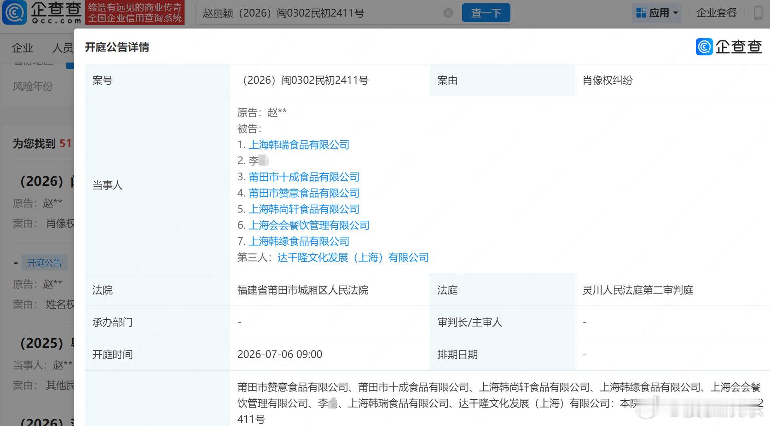770x426 pixels.
Task: Open the 莆田市十成食品有限公司 link
Action: (x=304, y=177)
